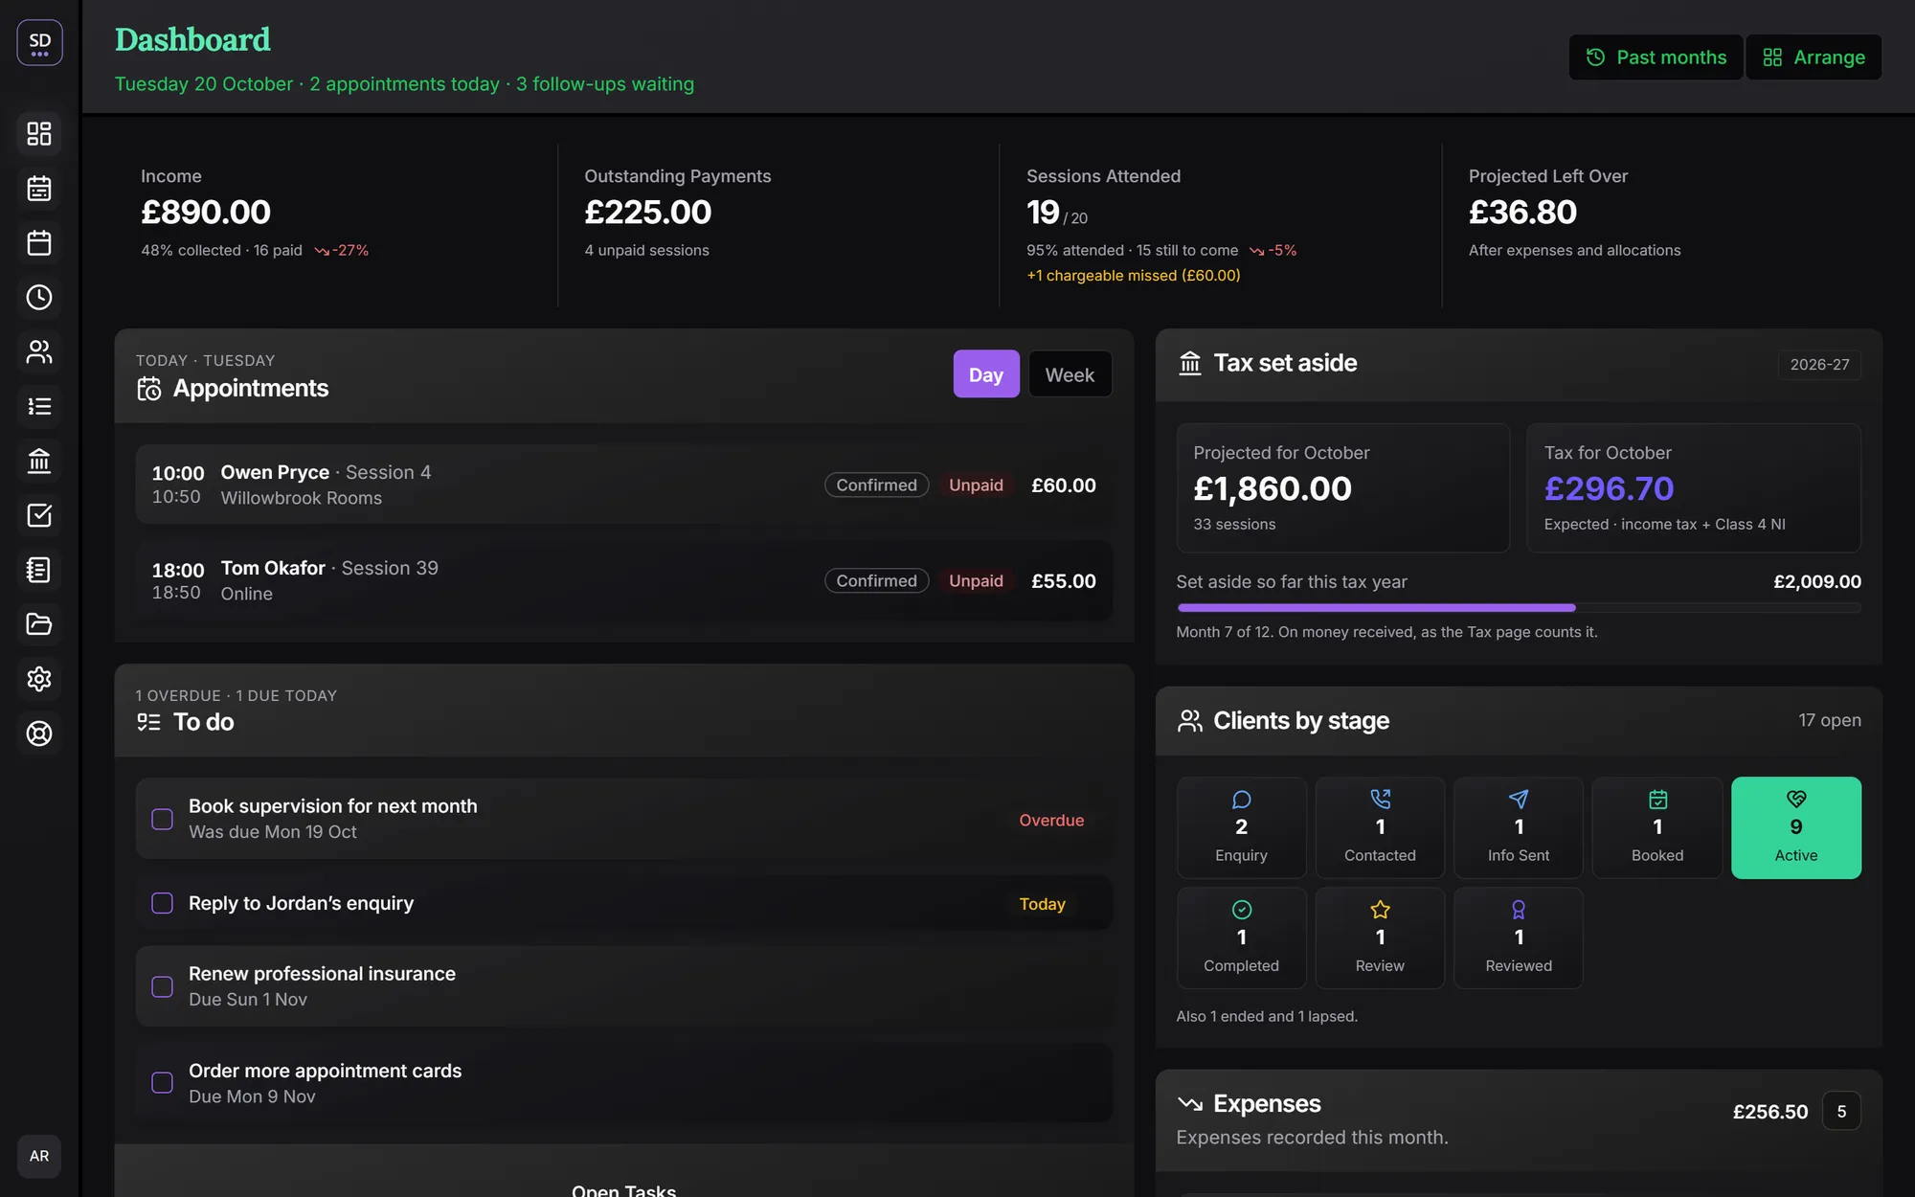Viewport: 1915px width, 1197px height.
Task: Click the expenses count badge 5
Action: [1841, 1112]
